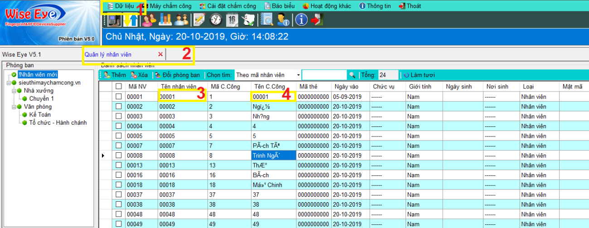Check the box for employee 00001

click(x=119, y=97)
